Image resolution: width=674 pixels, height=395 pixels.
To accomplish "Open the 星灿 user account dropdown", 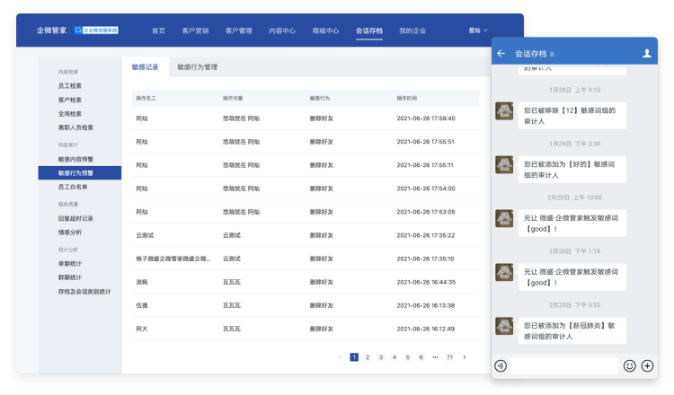I will point(478,30).
